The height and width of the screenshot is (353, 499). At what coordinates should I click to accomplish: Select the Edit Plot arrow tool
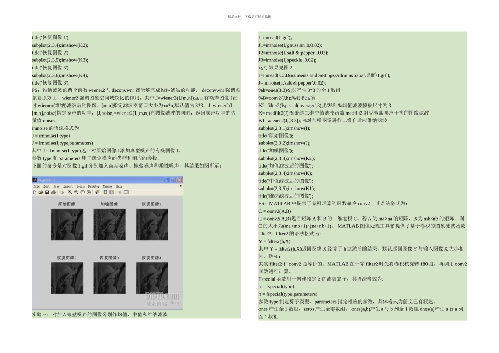pos(62,192)
